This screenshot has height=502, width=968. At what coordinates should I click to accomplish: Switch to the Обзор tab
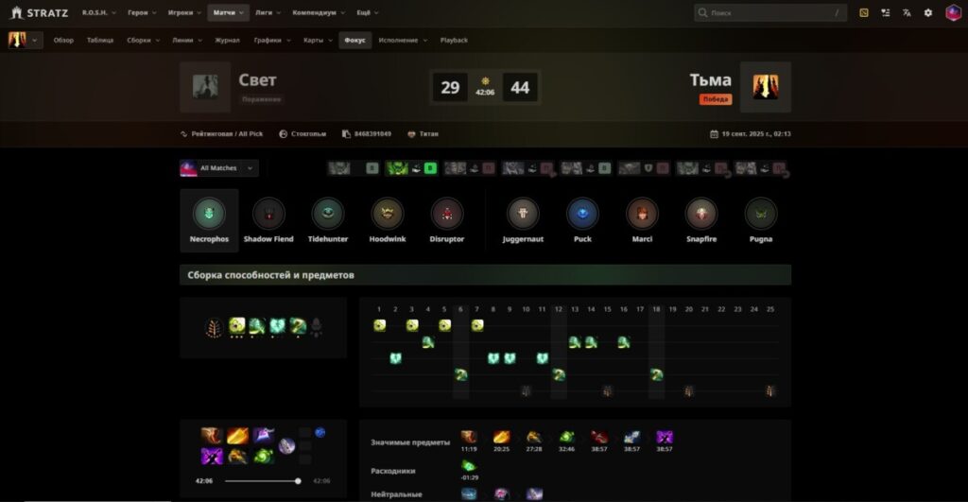(x=63, y=41)
